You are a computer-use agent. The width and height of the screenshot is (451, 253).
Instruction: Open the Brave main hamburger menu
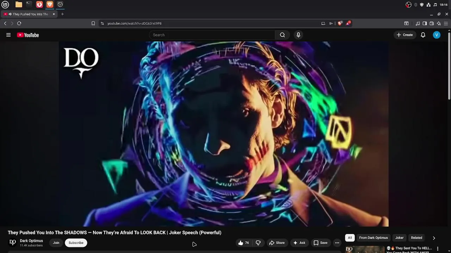446,24
